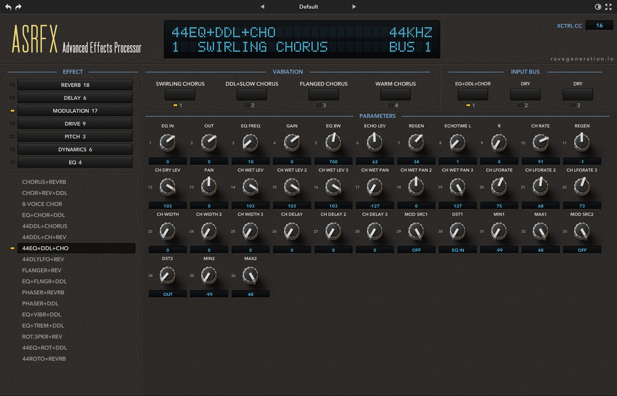Select the SWIRLING CHORUS variation button

[x=180, y=94]
